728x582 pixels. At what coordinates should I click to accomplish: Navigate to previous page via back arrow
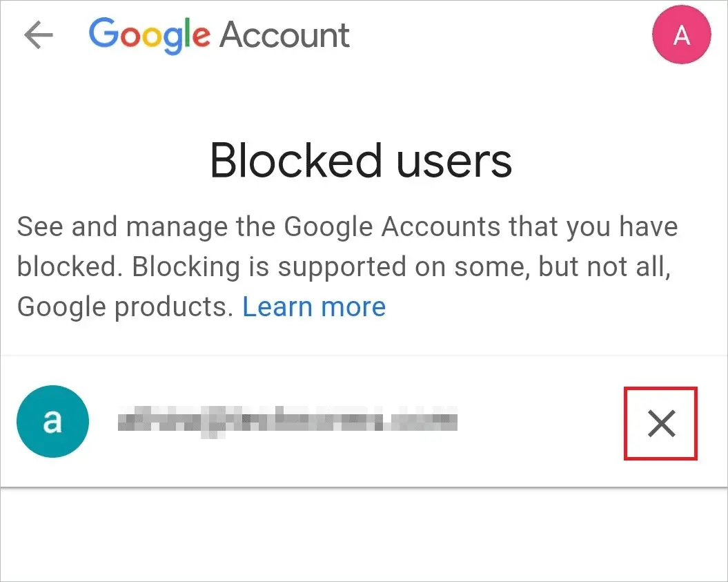coord(39,35)
